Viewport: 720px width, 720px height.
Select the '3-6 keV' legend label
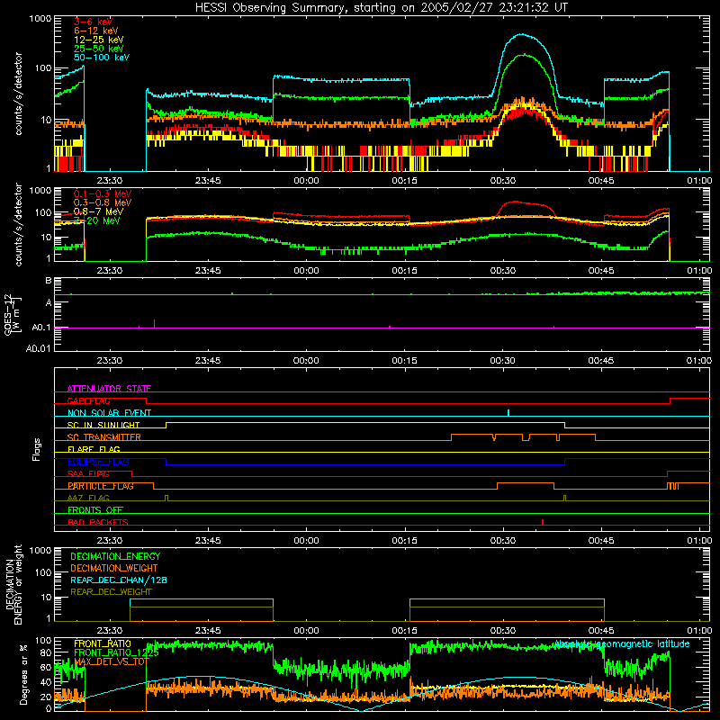point(94,22)
